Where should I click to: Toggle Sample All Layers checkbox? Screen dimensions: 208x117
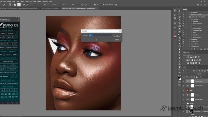coord(104,5)
